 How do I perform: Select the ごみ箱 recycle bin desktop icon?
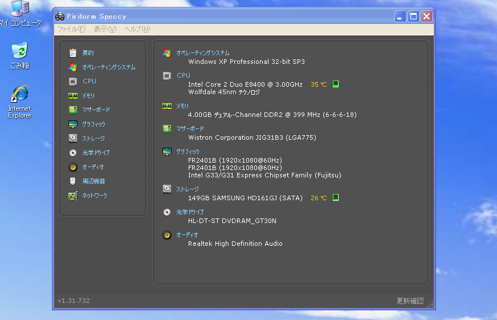pos(19,55)
